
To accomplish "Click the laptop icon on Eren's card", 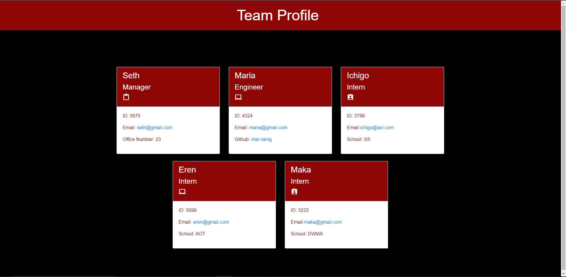I will (x=182, y=191).
